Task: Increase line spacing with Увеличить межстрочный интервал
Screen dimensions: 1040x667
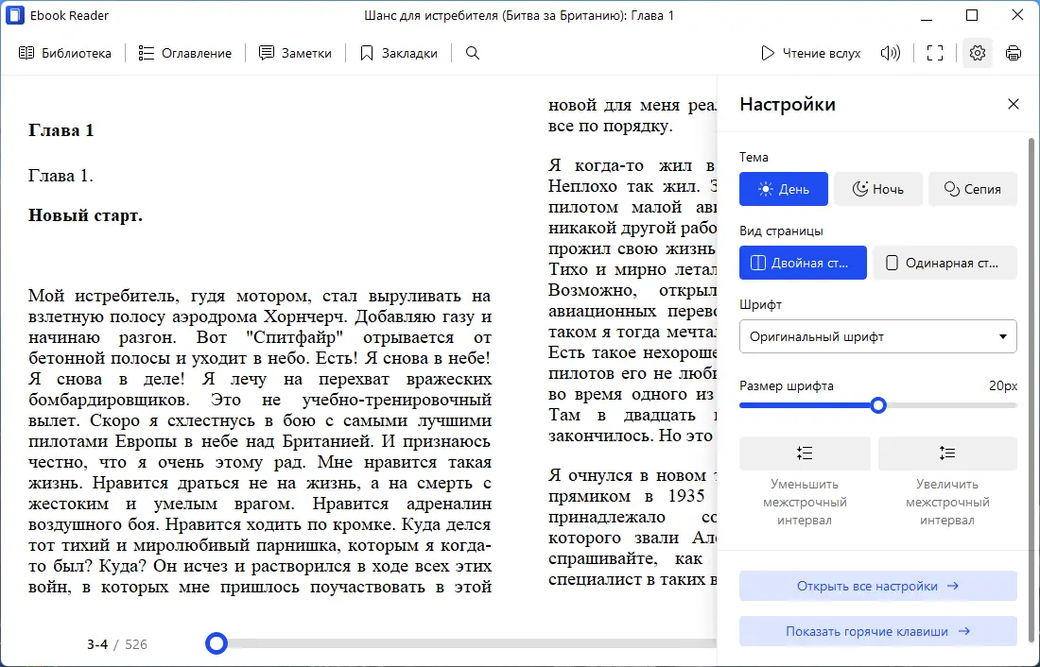Action: pyautogui.click(x=947, y=453)
